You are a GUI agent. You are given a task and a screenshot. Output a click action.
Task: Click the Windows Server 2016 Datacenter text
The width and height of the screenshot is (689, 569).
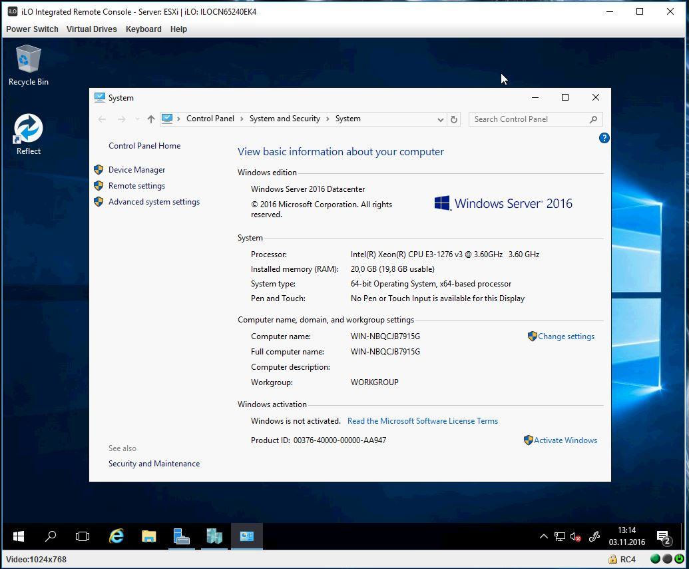tap(308, 189)
